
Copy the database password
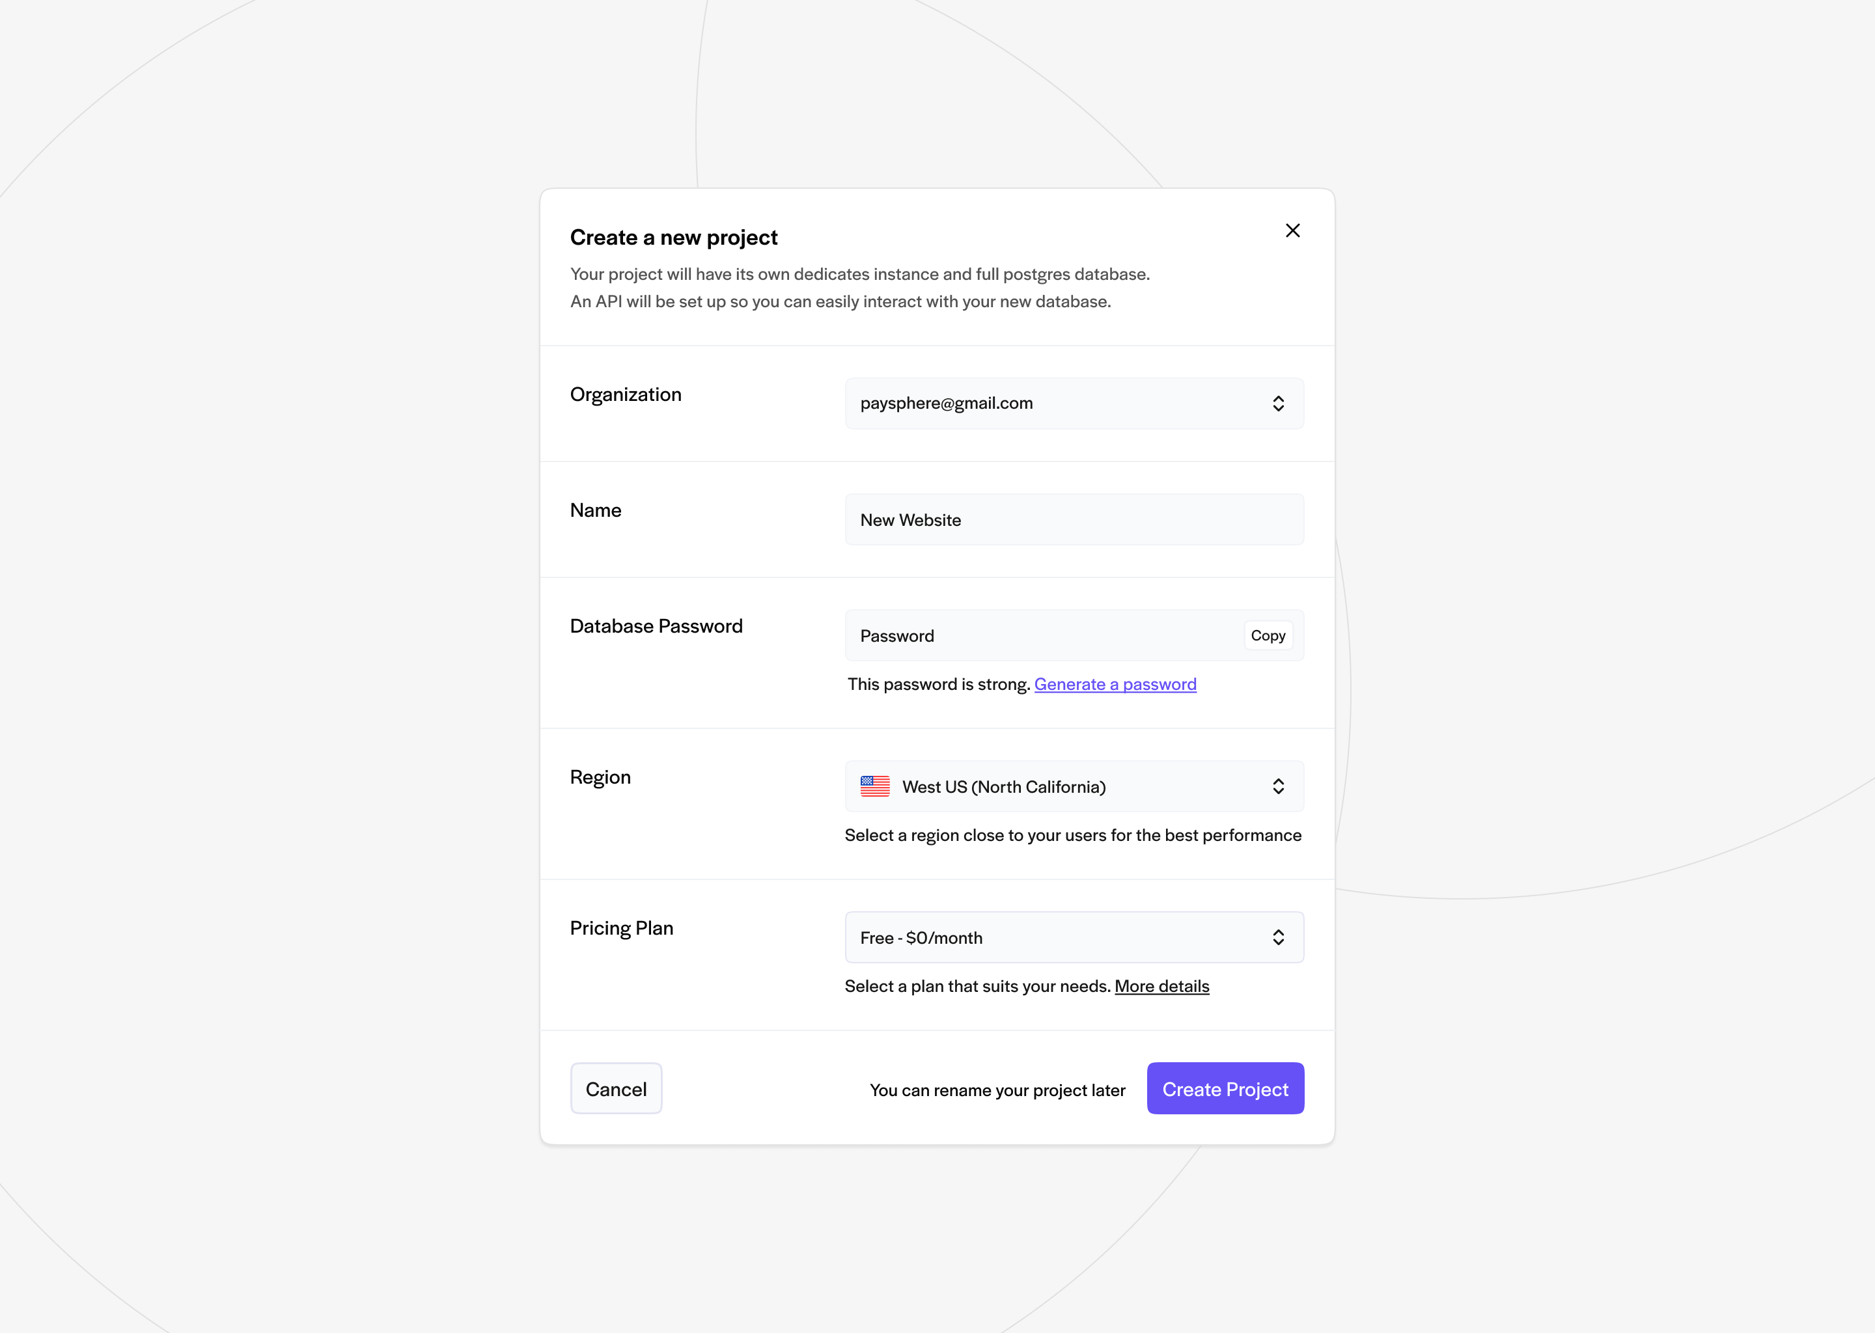click(1268, 635)
